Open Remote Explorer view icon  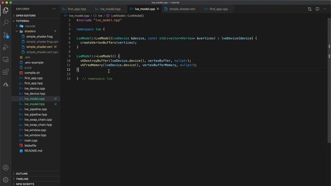6,59
